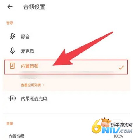
Task: Click the internal audio music-note icon
Action: pos(12,66)
